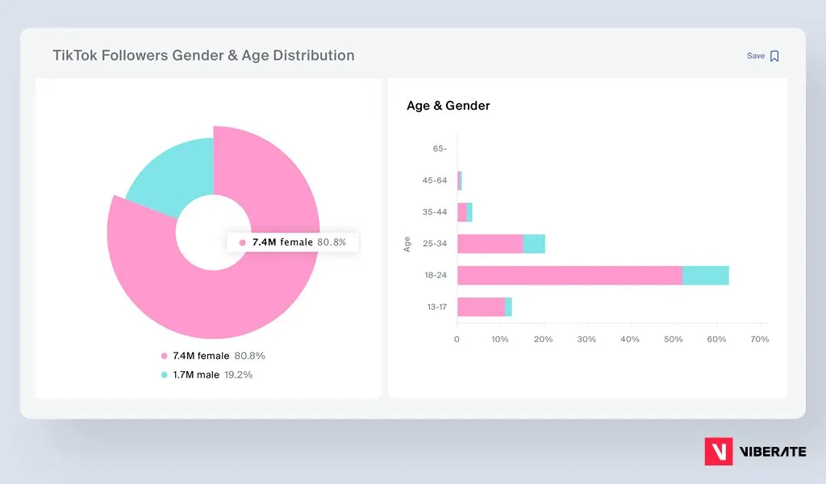Viewport: 826px width, 484px height.
Task: Click the 20% x-axis tick label
Action: [543, 339]
